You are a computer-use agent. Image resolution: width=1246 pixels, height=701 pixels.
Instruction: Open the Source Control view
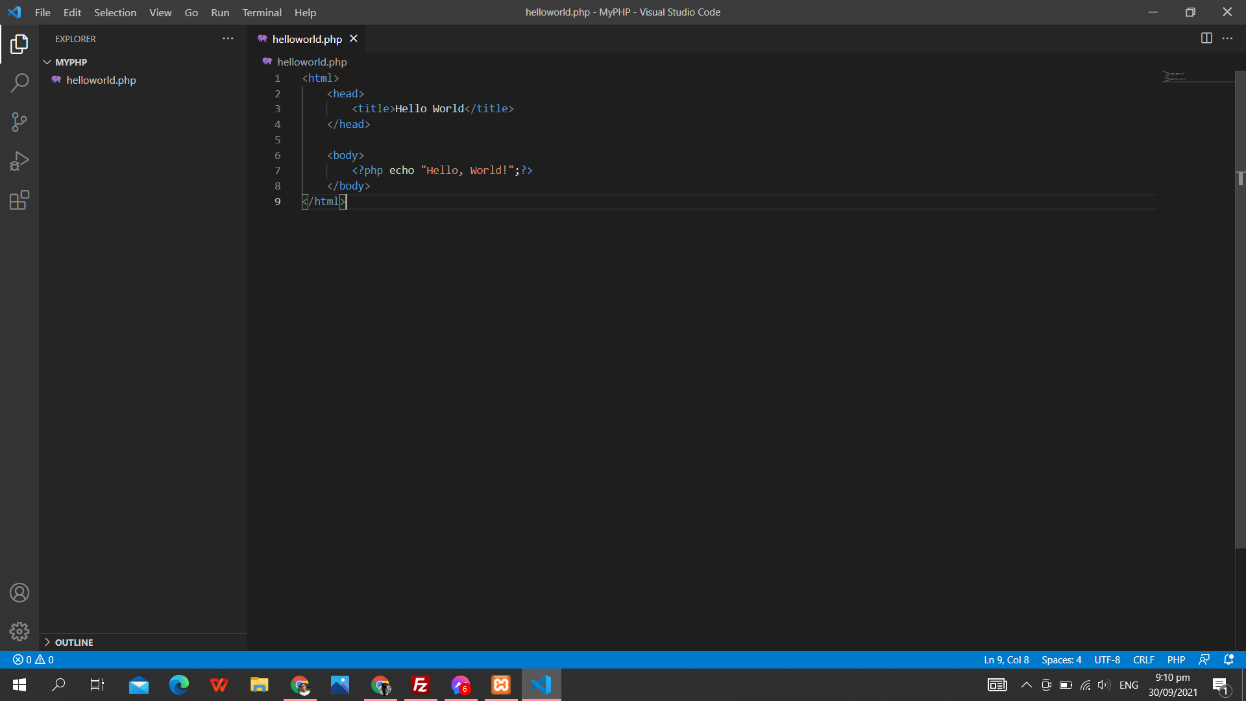pyautogui.click(x=19, y=122)
